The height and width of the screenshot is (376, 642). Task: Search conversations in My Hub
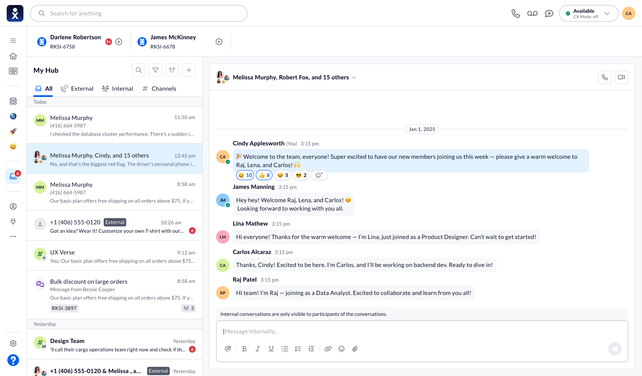pos(139,70)
